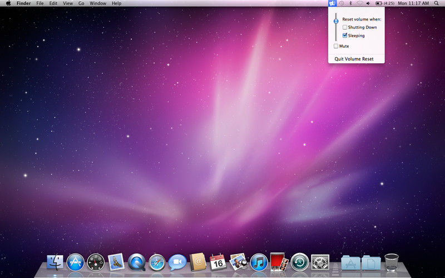This screenshot has width=445, height=278.
Task: Uncheck the Sleeping checkbox
Action: [345, 36]
